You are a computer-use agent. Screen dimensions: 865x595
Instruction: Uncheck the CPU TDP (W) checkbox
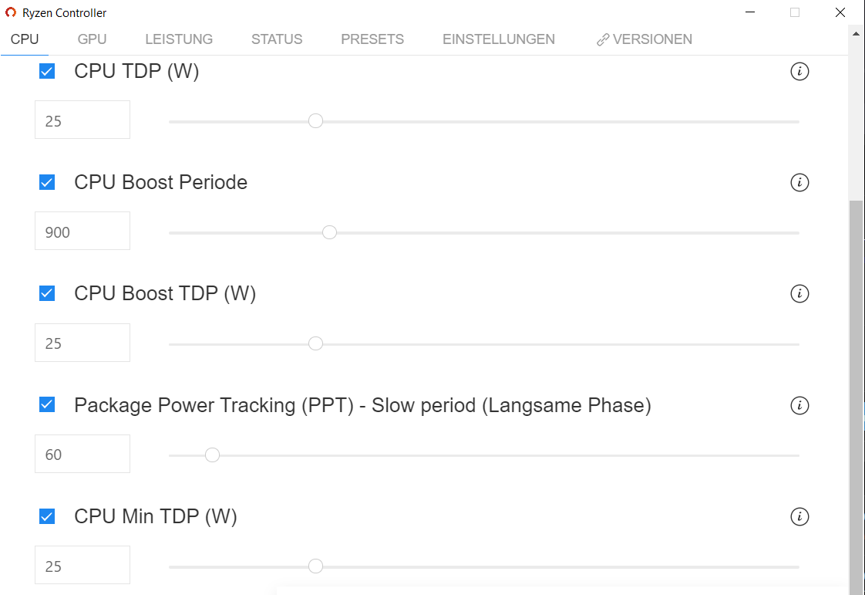47,72
